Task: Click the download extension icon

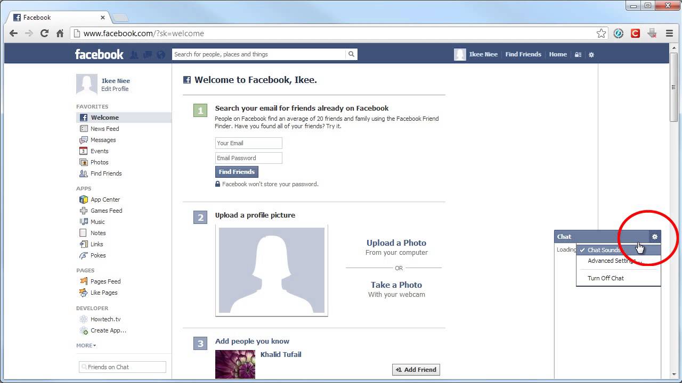Action: [x=652, y=34]
